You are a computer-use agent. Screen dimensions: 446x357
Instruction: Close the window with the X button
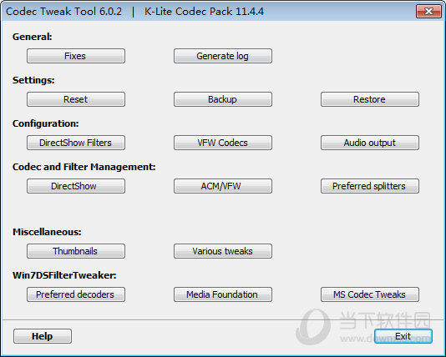coord(428,12)
